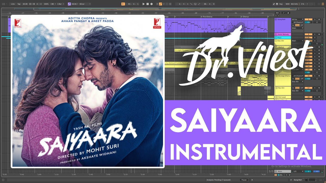Click the 4 / 4 time signature field
Viewport: 326px width, 183px height.
pos(39,4)
